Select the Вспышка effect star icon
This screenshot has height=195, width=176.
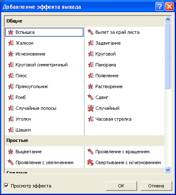(x=10, y=32)
